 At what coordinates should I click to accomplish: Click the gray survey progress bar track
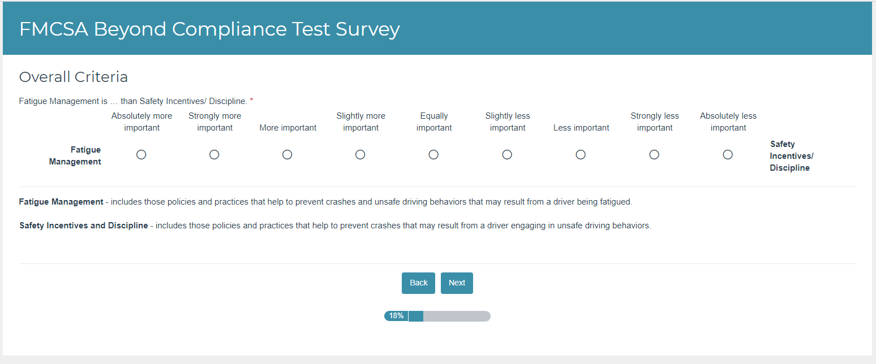coord(456,316)
